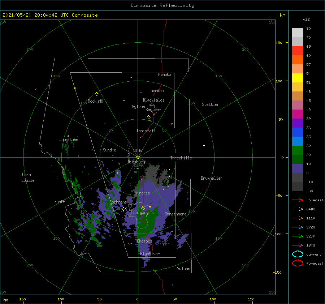Click the white asterisk marker above Limestone
325x304 pixels.
point(68,137)
